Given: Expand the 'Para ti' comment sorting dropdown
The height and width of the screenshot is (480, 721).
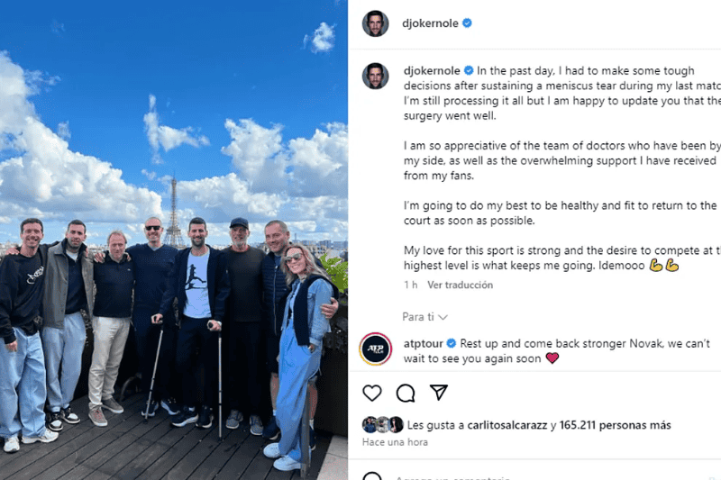Looking at the screenshot, I should point(424,317).
